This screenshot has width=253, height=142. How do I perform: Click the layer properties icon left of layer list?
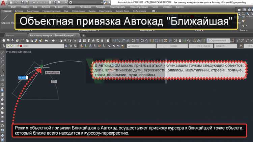4,46
